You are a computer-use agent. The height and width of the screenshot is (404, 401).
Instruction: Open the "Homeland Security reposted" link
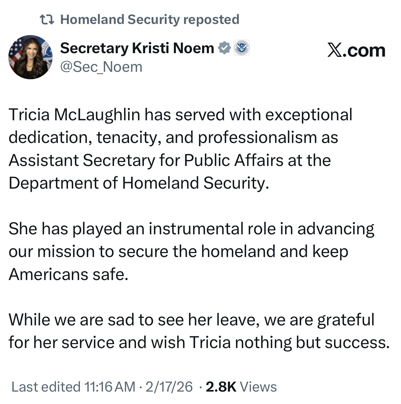pos(150,20)
